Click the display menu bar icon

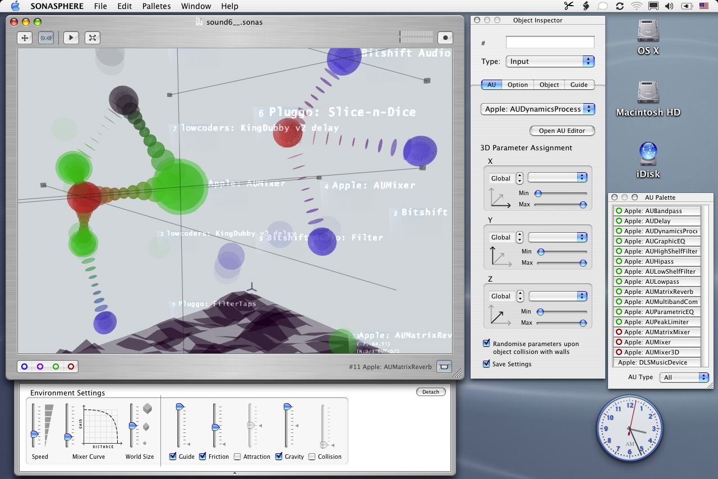click(653, 6)
